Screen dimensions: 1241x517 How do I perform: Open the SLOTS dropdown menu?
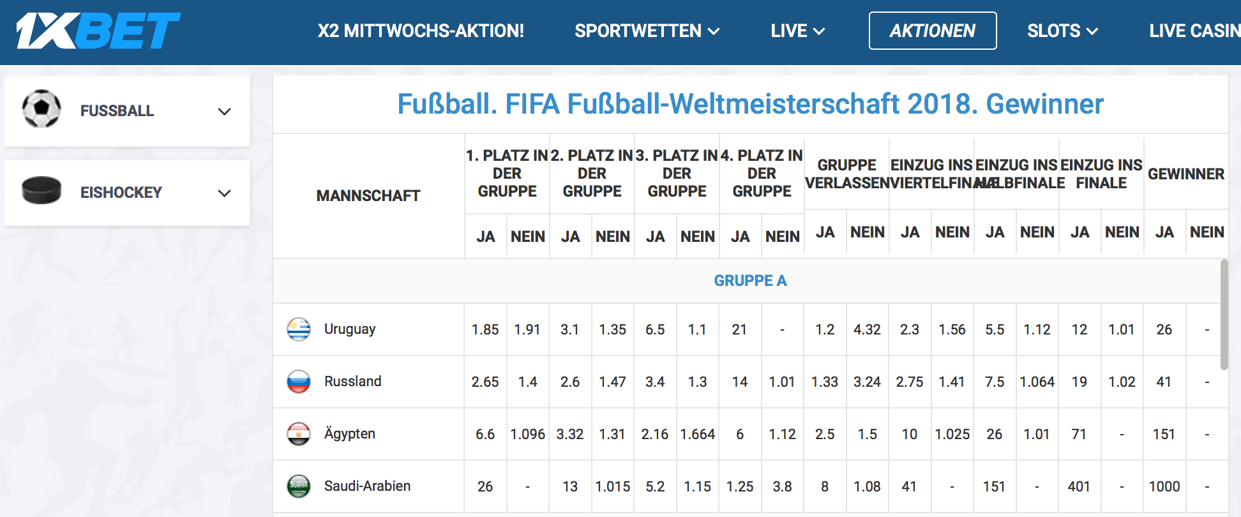click(1062, 31)
